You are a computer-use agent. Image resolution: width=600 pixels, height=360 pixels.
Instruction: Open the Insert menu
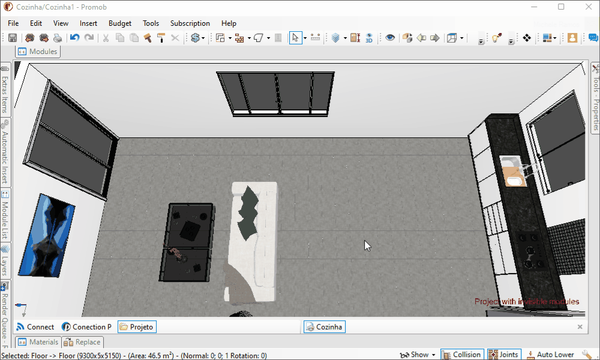coord(88,23)
